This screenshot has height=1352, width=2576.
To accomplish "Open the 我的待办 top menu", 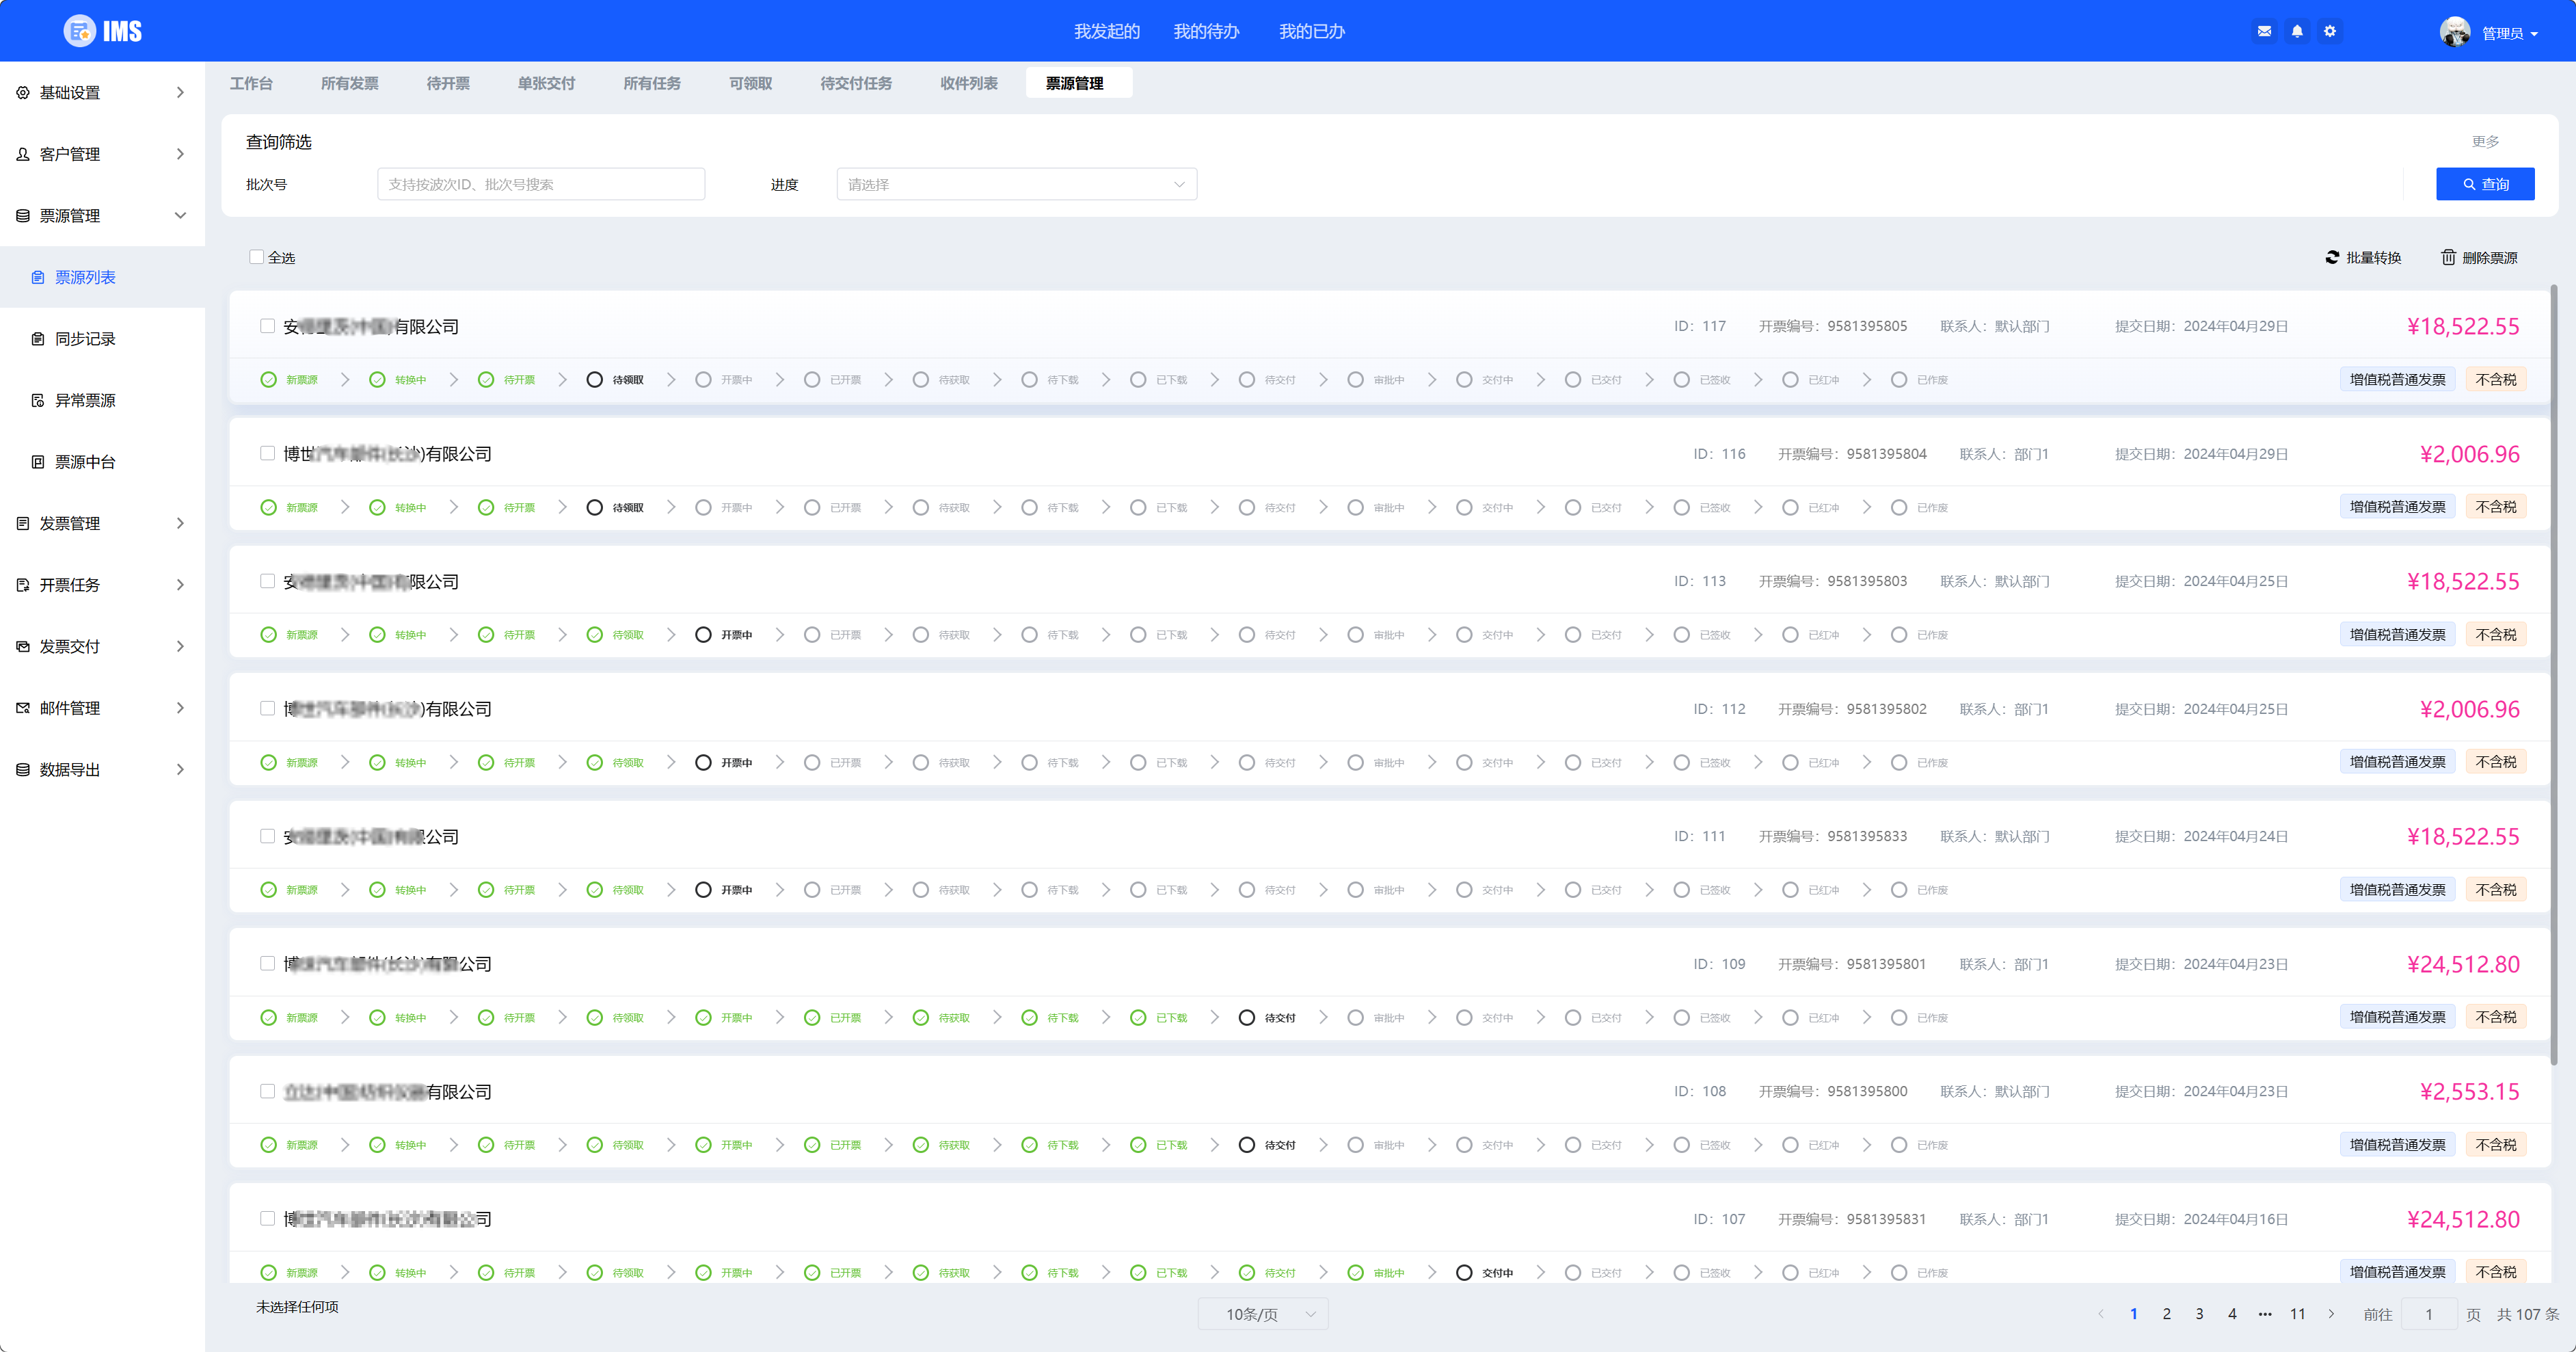I will [1206, 31].
